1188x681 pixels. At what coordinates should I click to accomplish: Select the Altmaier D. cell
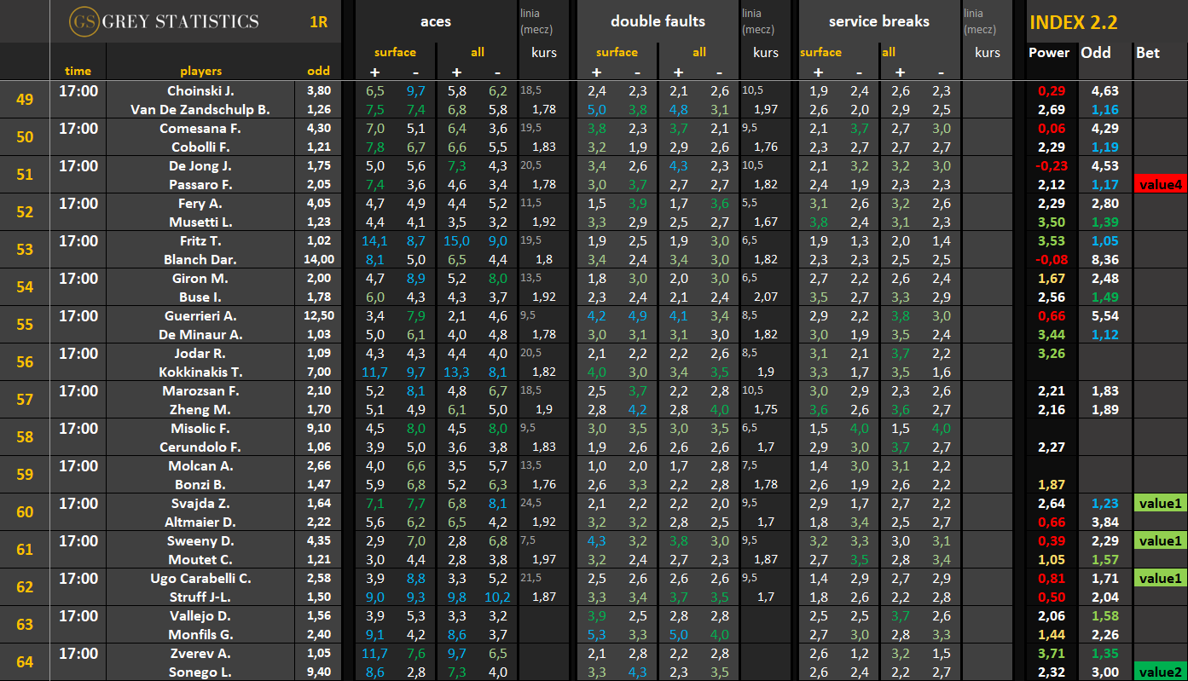pyautogui.click(x=200, y=522)
